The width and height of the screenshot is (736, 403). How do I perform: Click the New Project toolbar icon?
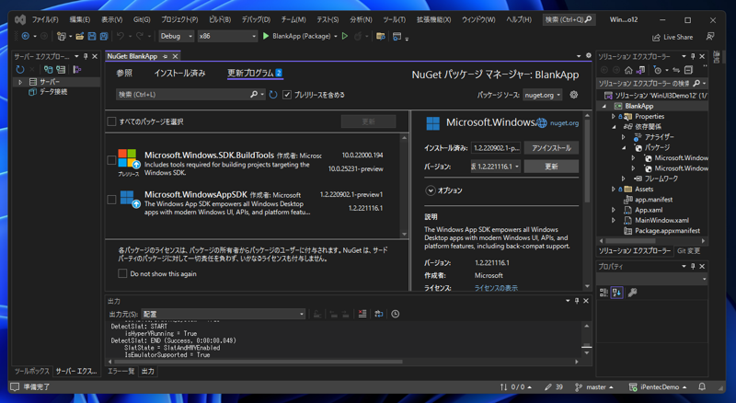click(x=61, y=36)
